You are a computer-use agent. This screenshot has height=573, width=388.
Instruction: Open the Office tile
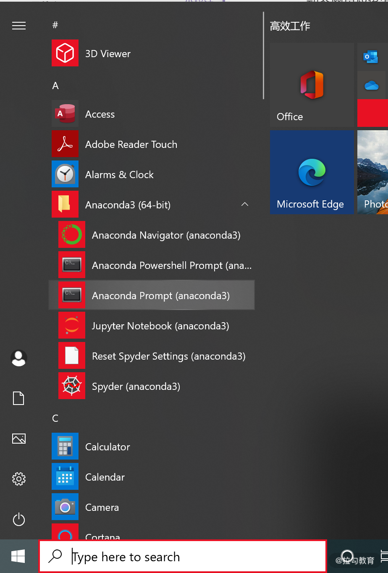tap(312, 84)
